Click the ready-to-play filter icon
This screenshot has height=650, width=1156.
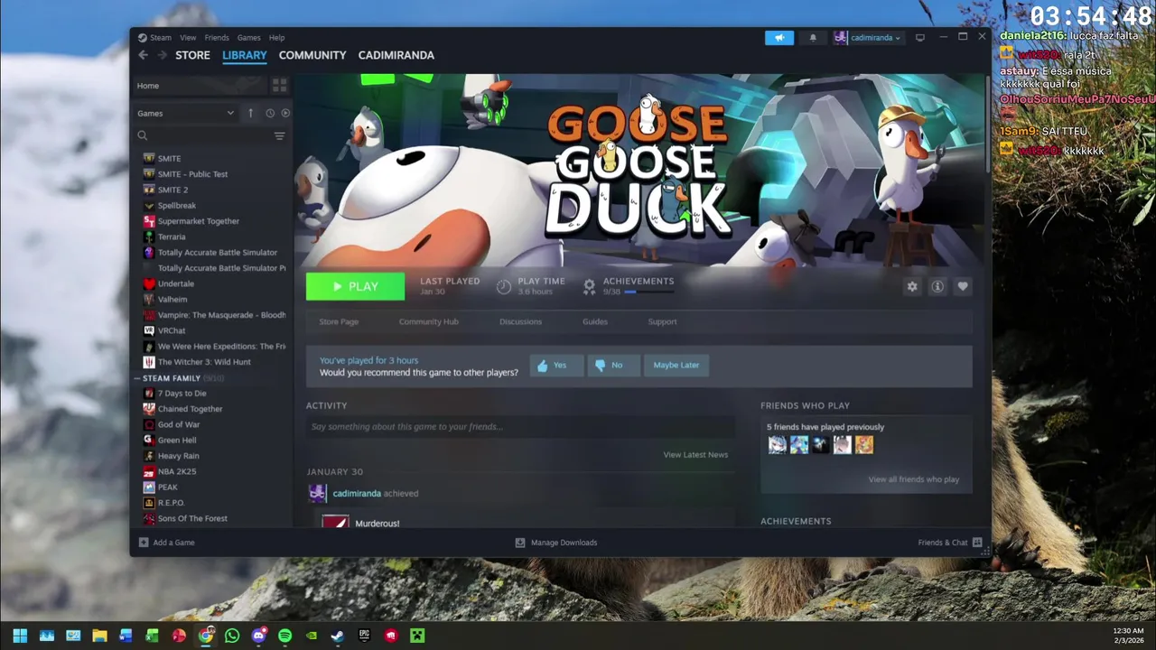point(285,113)
